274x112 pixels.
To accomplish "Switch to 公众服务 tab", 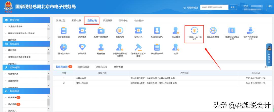I will pyautogui.click(x=139, y=20).
